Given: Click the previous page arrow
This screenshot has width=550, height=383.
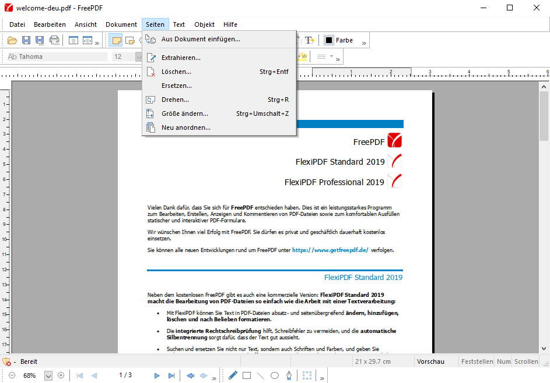Looking at the screenshot, I should 94,375.
